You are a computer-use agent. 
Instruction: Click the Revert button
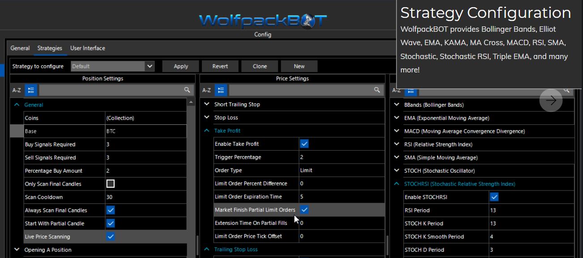click(220, 66)
